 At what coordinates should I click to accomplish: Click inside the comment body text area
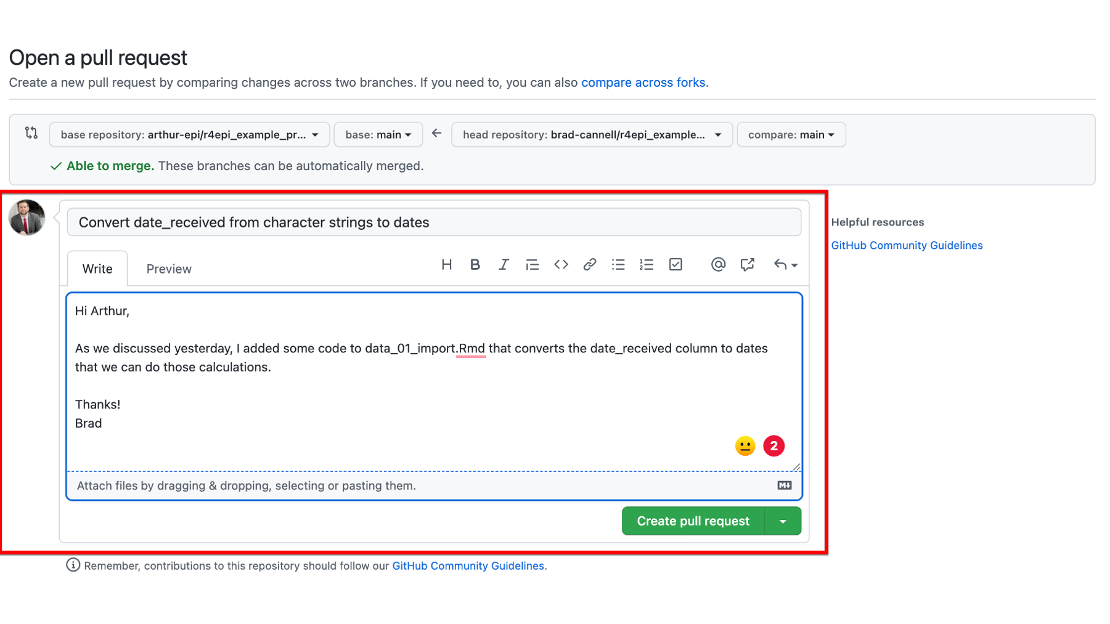pos(434,382)
